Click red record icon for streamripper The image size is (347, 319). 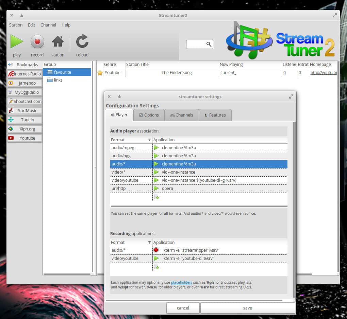(x=156, y=250)
